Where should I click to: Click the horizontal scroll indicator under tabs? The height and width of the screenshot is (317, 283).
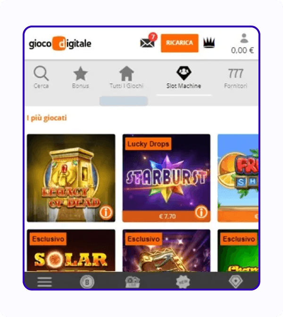pyautogui.click(x=124, y=101)
